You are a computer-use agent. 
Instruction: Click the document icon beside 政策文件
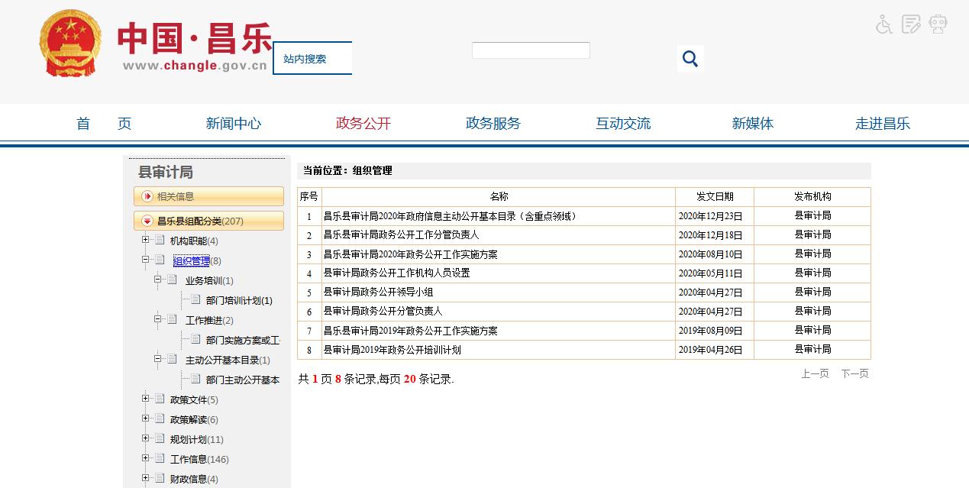pos(160,399)
